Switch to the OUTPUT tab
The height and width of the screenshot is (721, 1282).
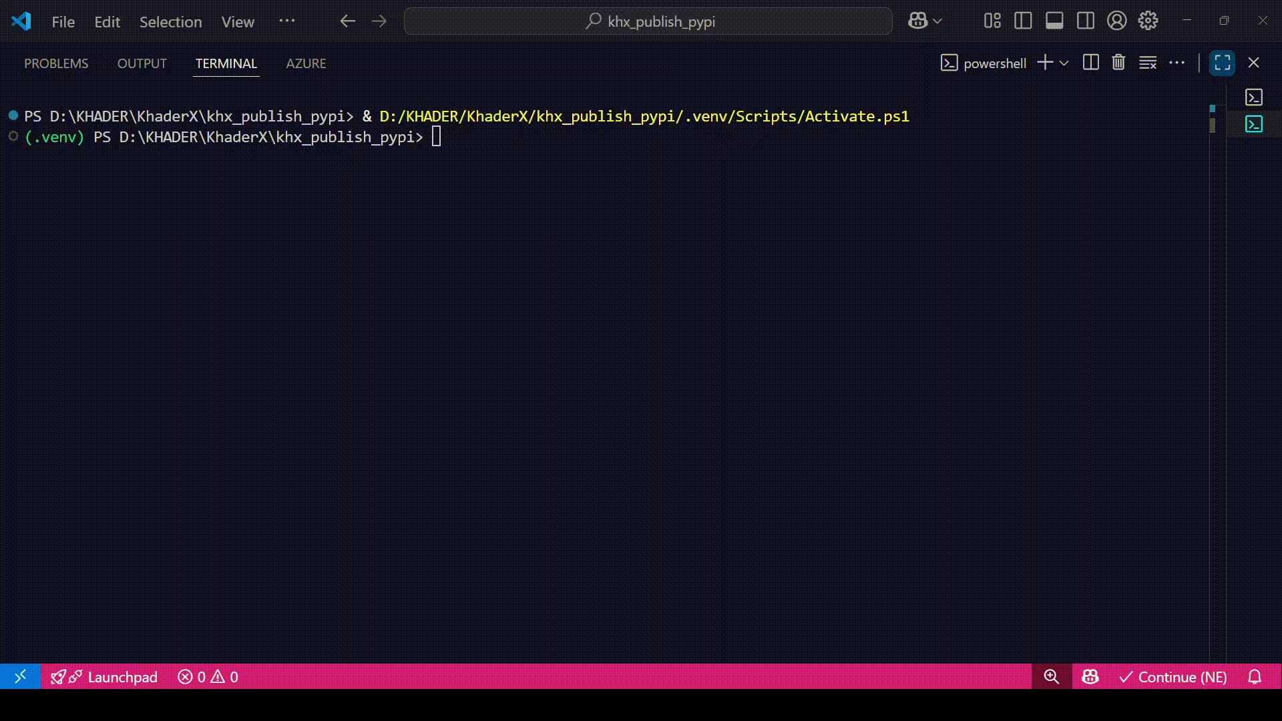pyautogui.click(x=142, y=63)
